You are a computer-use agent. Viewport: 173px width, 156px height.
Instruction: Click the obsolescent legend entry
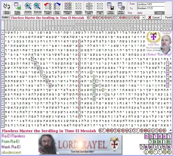pos(11,152)
